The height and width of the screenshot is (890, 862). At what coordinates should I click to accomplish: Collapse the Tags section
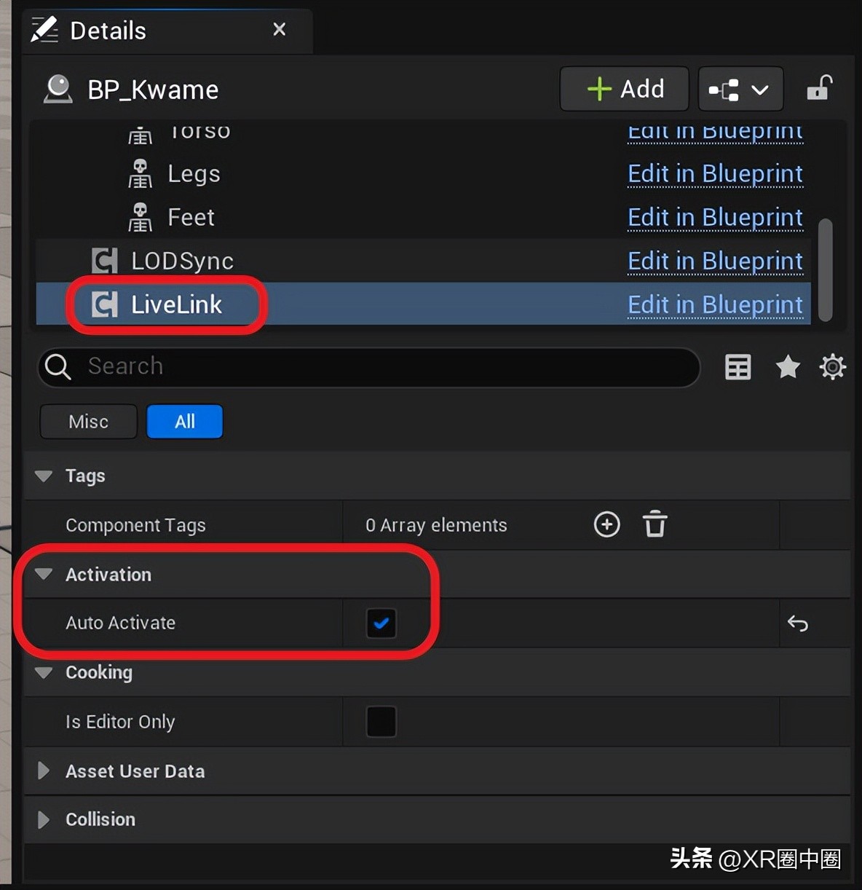pyautogui.click(x=44, y=476)
